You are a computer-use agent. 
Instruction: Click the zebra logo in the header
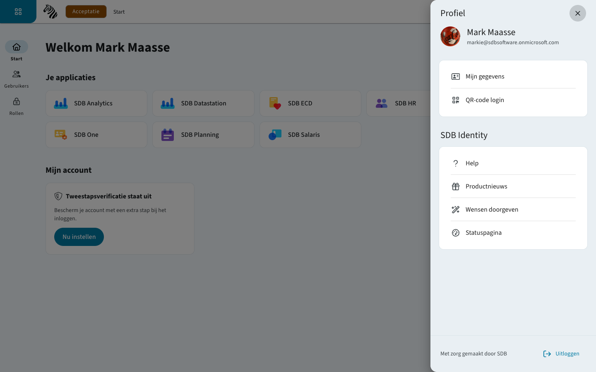(50, 12)
